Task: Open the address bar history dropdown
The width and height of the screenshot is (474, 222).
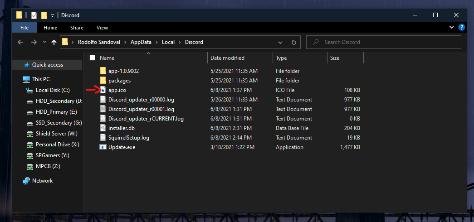Action: pyautogui.click(x=280, y=42)
